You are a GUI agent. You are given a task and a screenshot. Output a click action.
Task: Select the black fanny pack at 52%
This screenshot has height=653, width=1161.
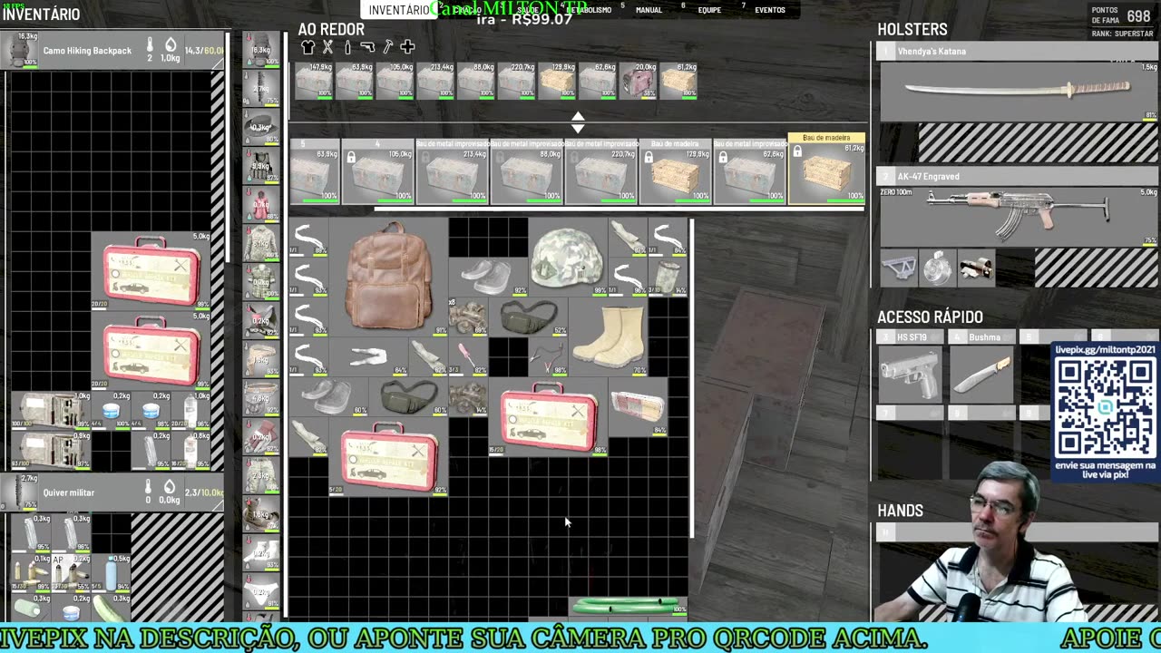(x=529, y=317)
